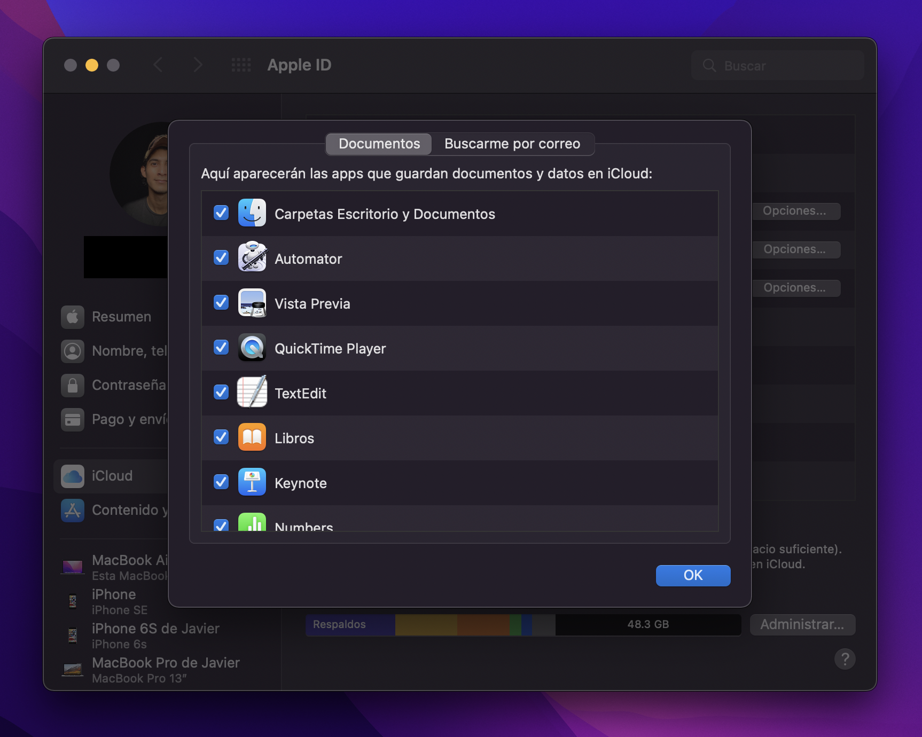Open the help question mark button
The width and height of the screenshot is (922, 737).
[x=845, y=659]
